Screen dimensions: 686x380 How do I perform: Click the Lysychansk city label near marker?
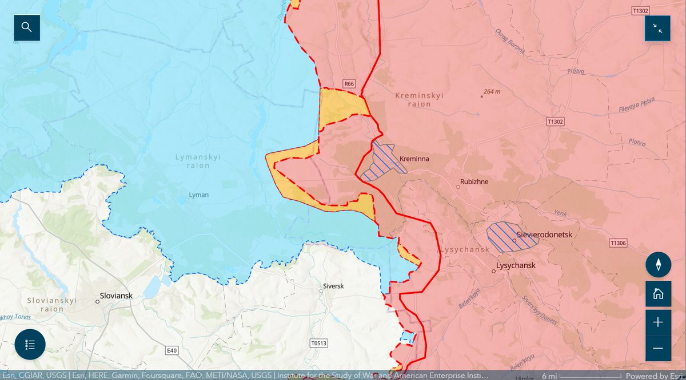pos(516,266)
